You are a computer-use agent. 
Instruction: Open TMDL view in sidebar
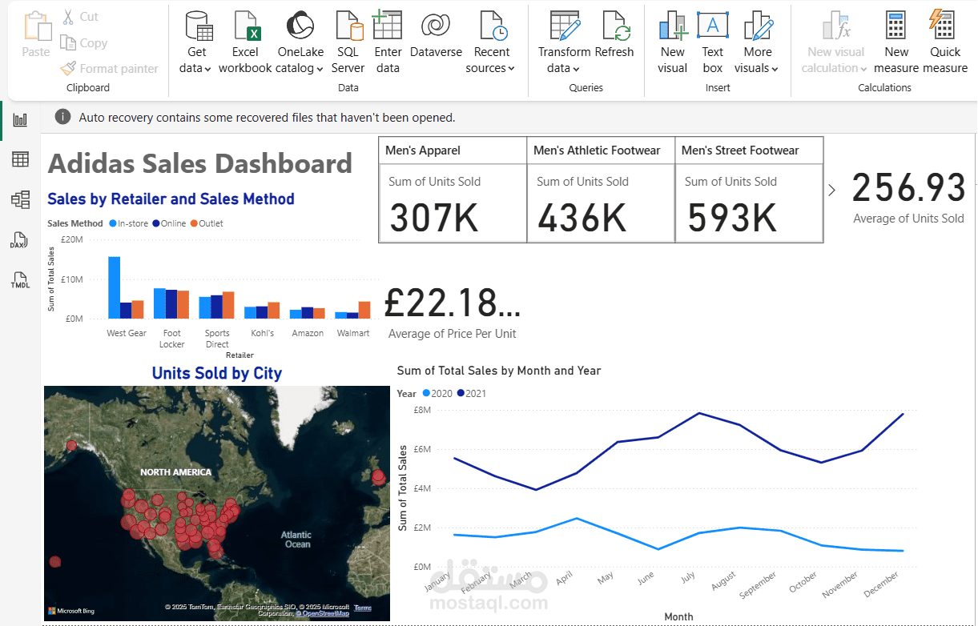pos(20,280)
